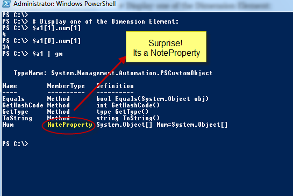Viewport: 293px width, 196px height.
Task: Click the GetType method name
Action: 16,112
